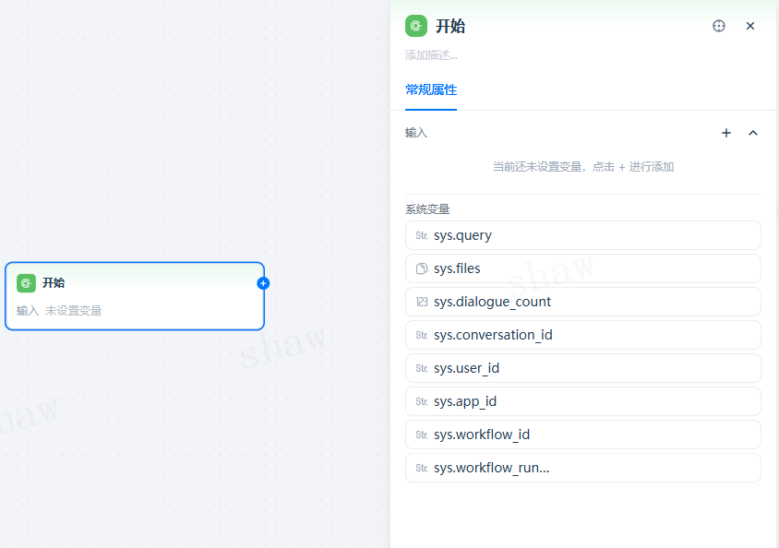Click the sys.app_id variable row
The height and width of the screenshot is (548, 779).
[x=582, y=401]
